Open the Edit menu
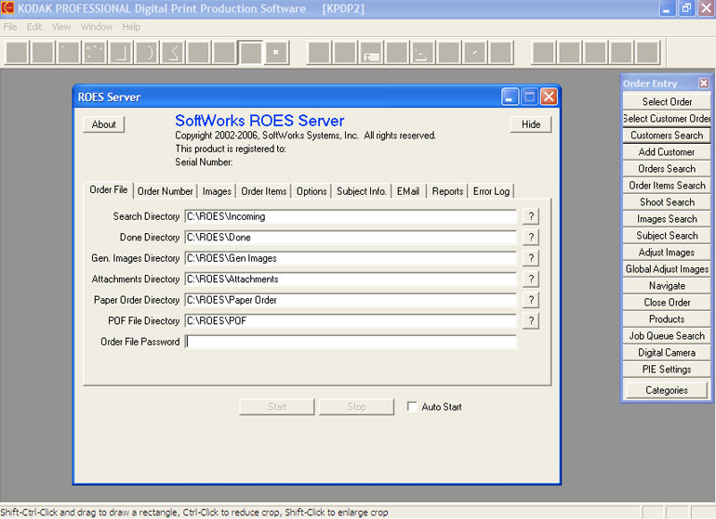The width and height of the screenshot is (716, 519). [x=34, y=27]
